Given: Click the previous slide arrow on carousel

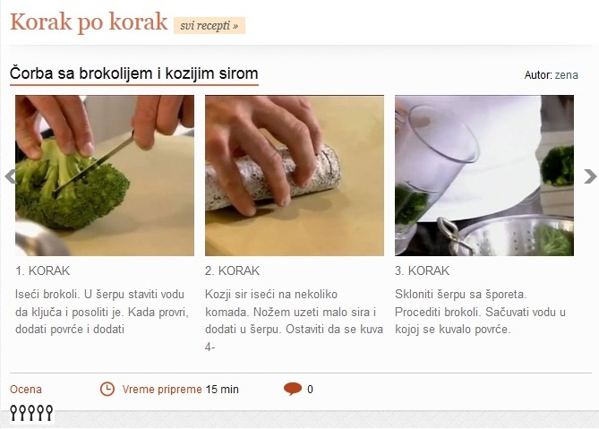Looking at the screenshot, I should pyautogui.click(x=10, y=176).
